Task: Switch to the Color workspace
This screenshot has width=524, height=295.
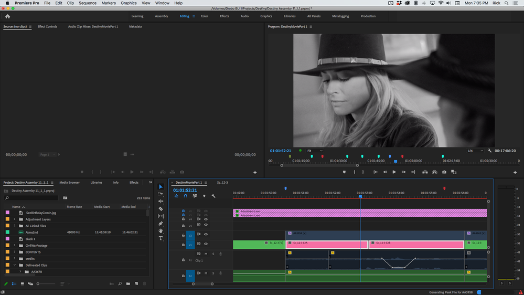Action: point(204,16)
